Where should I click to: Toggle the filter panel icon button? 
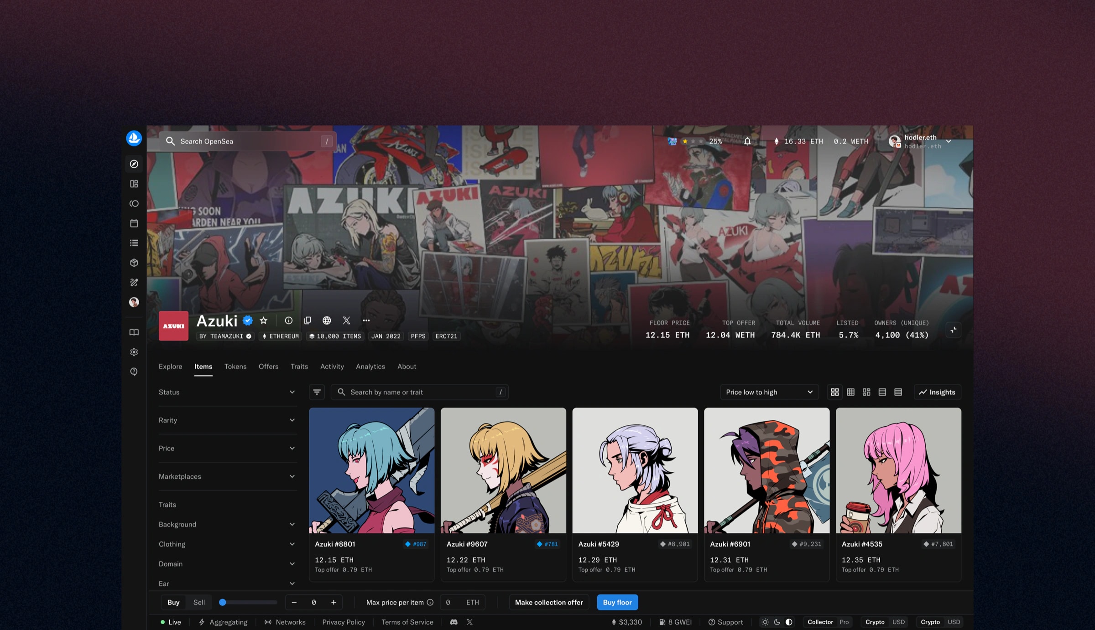tap(317, 392)
